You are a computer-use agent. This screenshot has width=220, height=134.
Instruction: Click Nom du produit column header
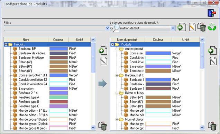(x=127, y=40)
